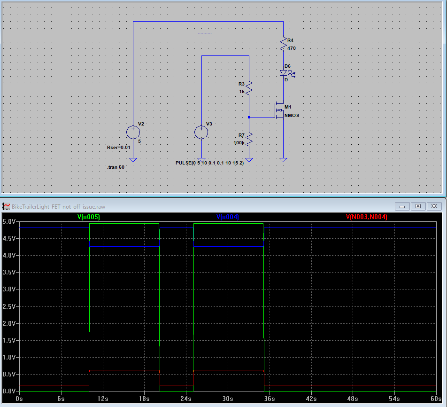Click the 30s time axis label
The image size is (447, 407).
pyautogui.click(x=227, y=399)
